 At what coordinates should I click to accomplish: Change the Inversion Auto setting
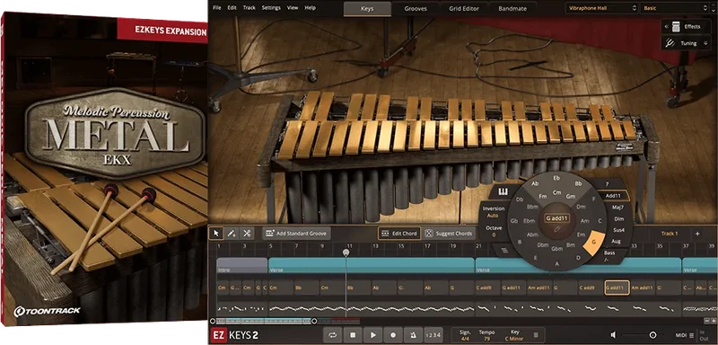point(493,212)
